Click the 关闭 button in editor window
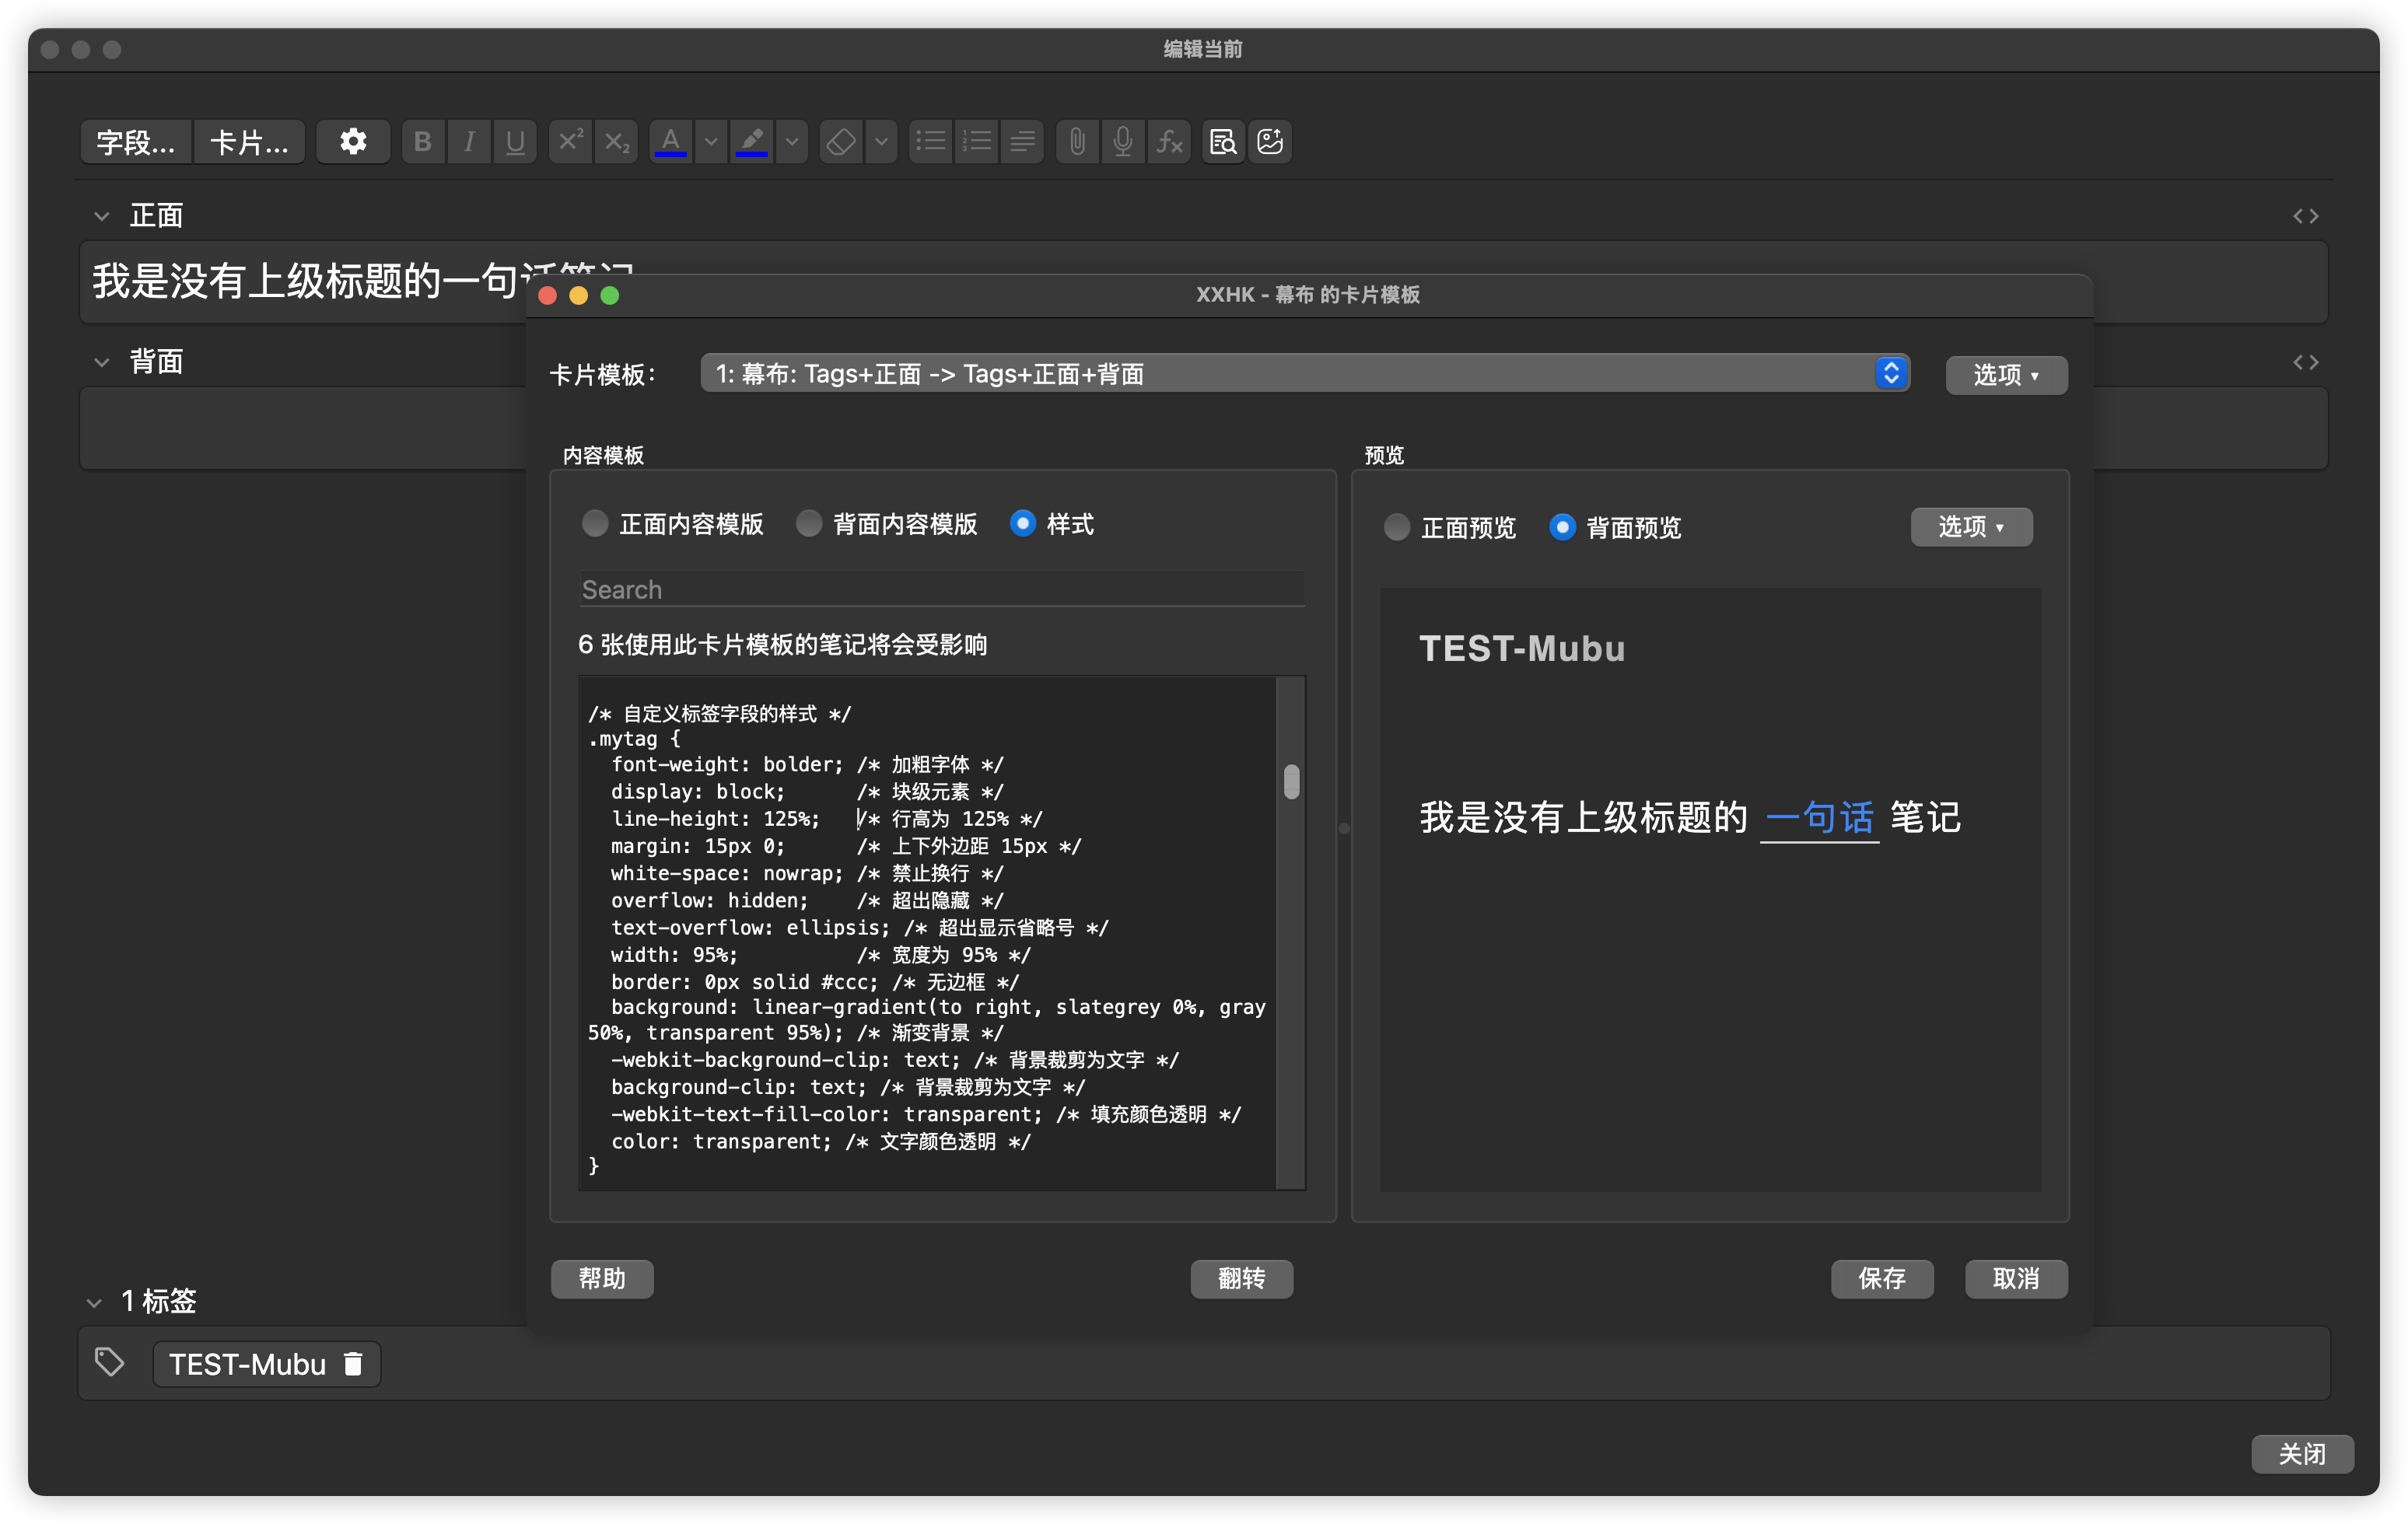Viewport: 2408px width, 1524px height. 2302,1454
